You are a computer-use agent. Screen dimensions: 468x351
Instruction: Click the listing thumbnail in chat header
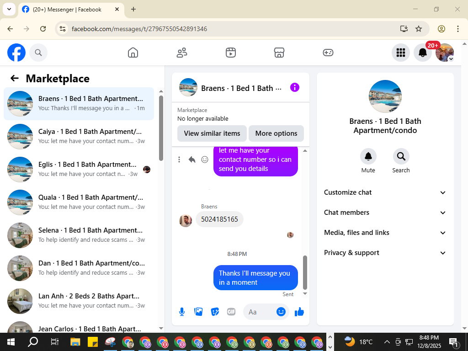(x=188, y=87)
